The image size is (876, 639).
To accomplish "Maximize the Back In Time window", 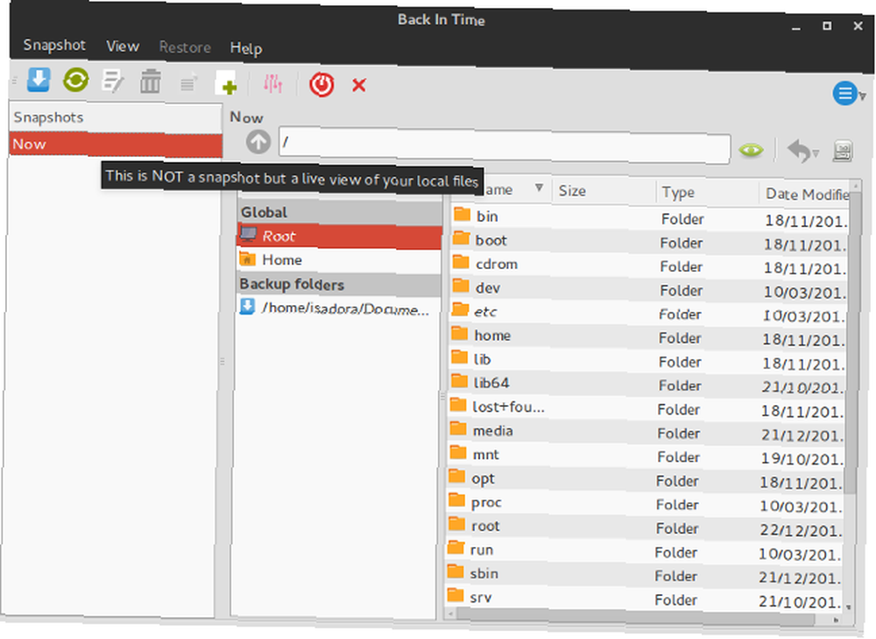I will tap(827, 25).
